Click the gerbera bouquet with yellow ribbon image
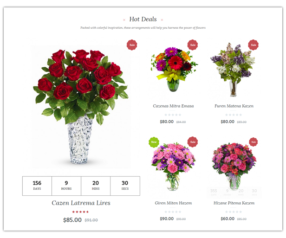The image size is (286, 238). (174, 69)
